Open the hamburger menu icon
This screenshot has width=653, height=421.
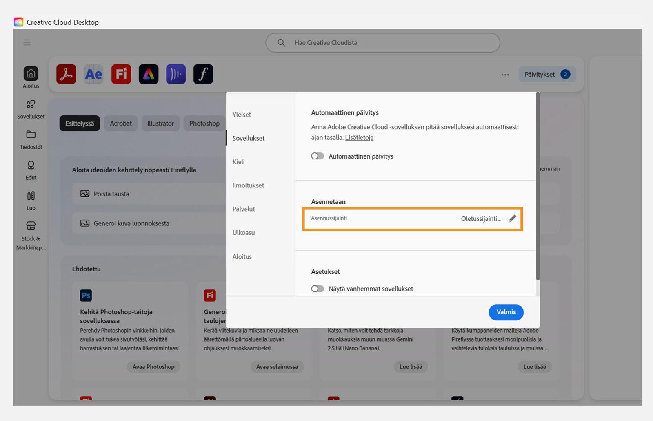pyautogui.click(x=27, y=42)
